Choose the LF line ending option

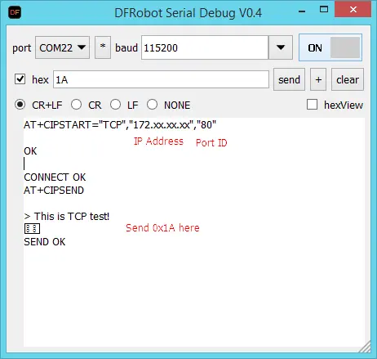click(115, 105)
